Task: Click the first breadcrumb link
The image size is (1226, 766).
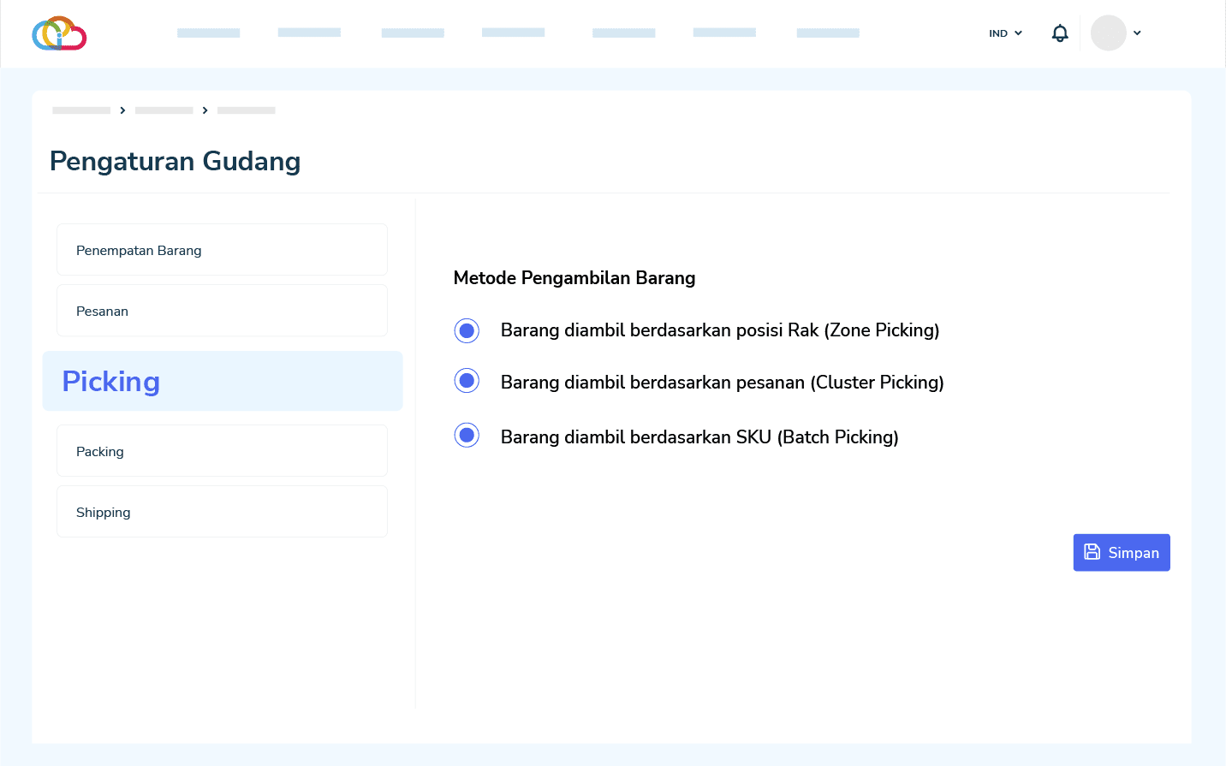Action: (81, 110)
